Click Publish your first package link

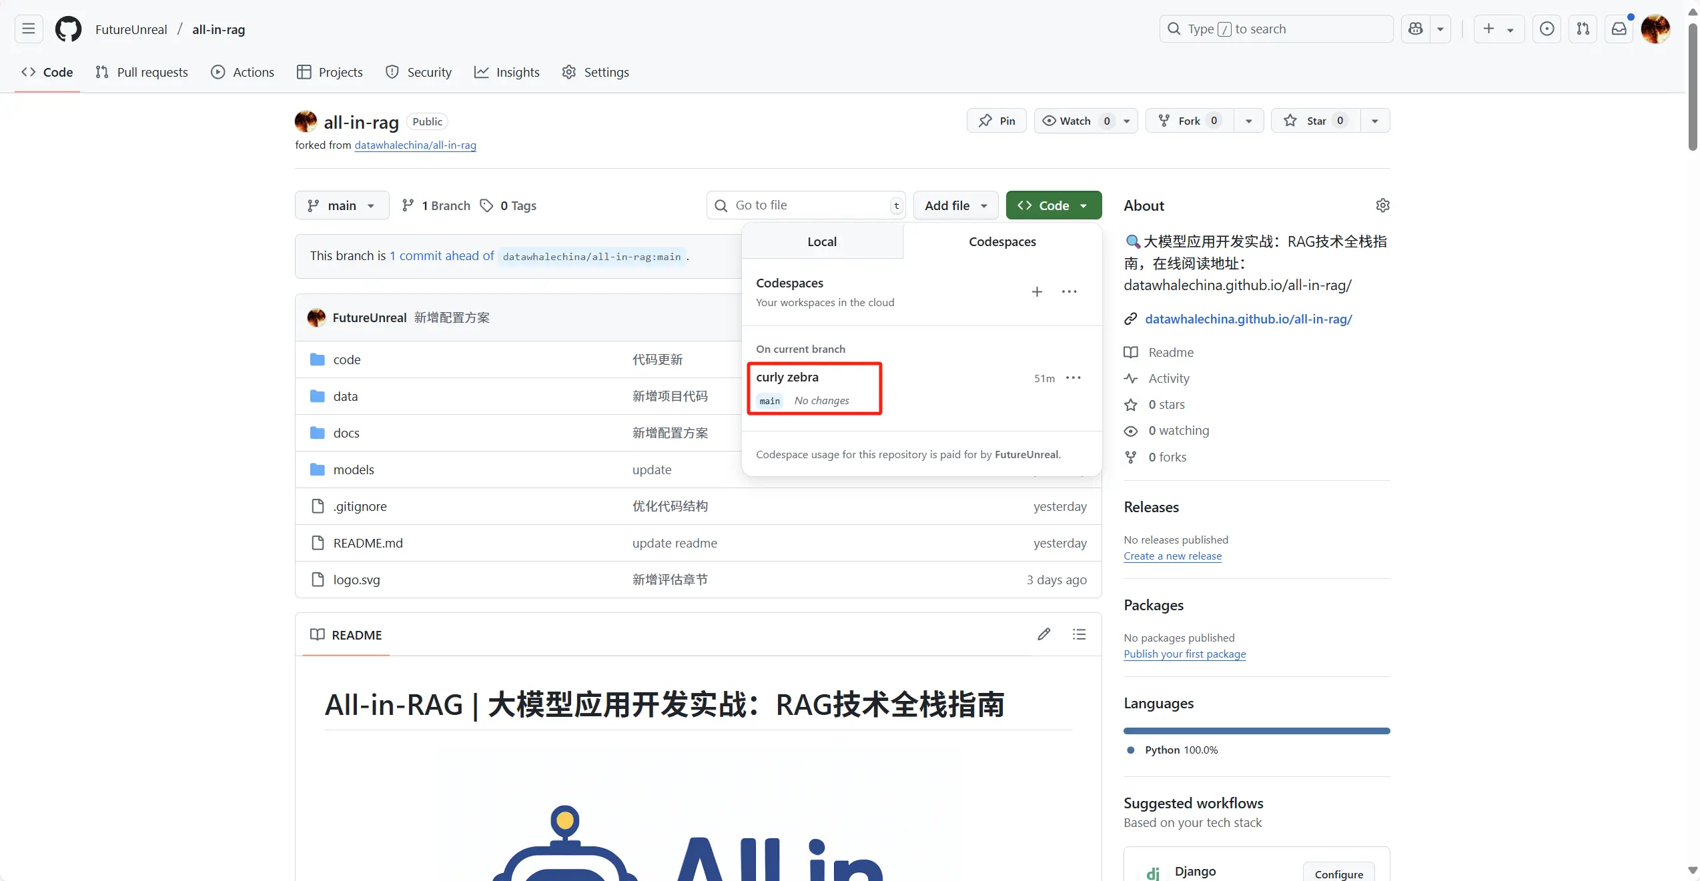[1184, 654]
